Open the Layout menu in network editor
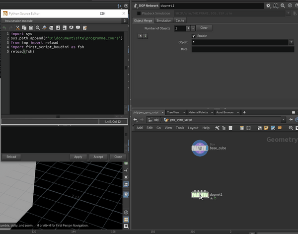The image size is (298, 234). [x=193, y=128]
